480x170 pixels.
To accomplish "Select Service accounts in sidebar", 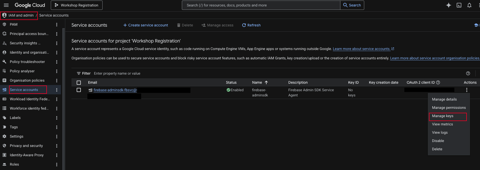I will (24, 90).
